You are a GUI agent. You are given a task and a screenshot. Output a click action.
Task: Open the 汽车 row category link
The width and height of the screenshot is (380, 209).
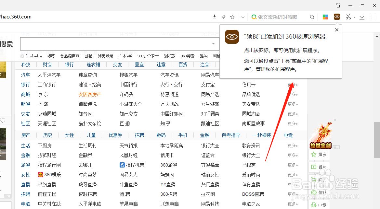pyautogui.click(x=25, y=75)
